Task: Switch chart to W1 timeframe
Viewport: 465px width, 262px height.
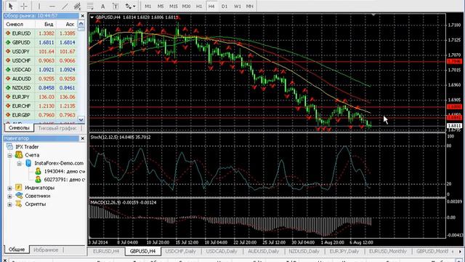Action: pyautogui.click(x=238, y=6)
